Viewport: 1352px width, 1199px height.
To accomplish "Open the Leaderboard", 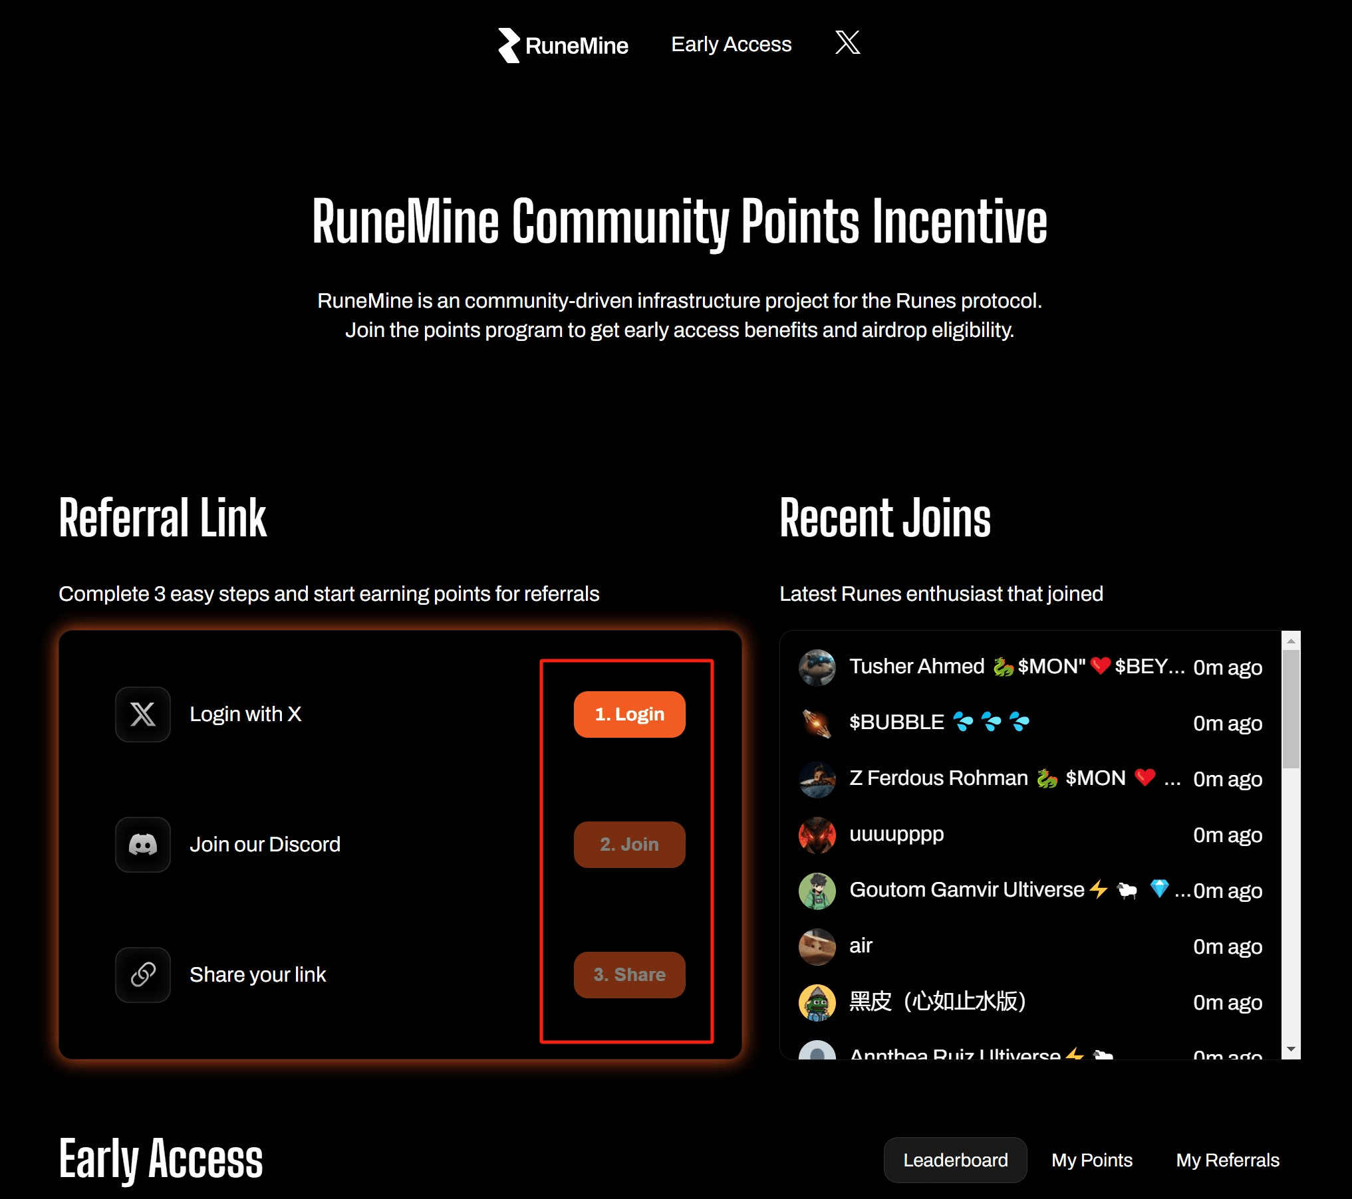I will pos(955,1160).
